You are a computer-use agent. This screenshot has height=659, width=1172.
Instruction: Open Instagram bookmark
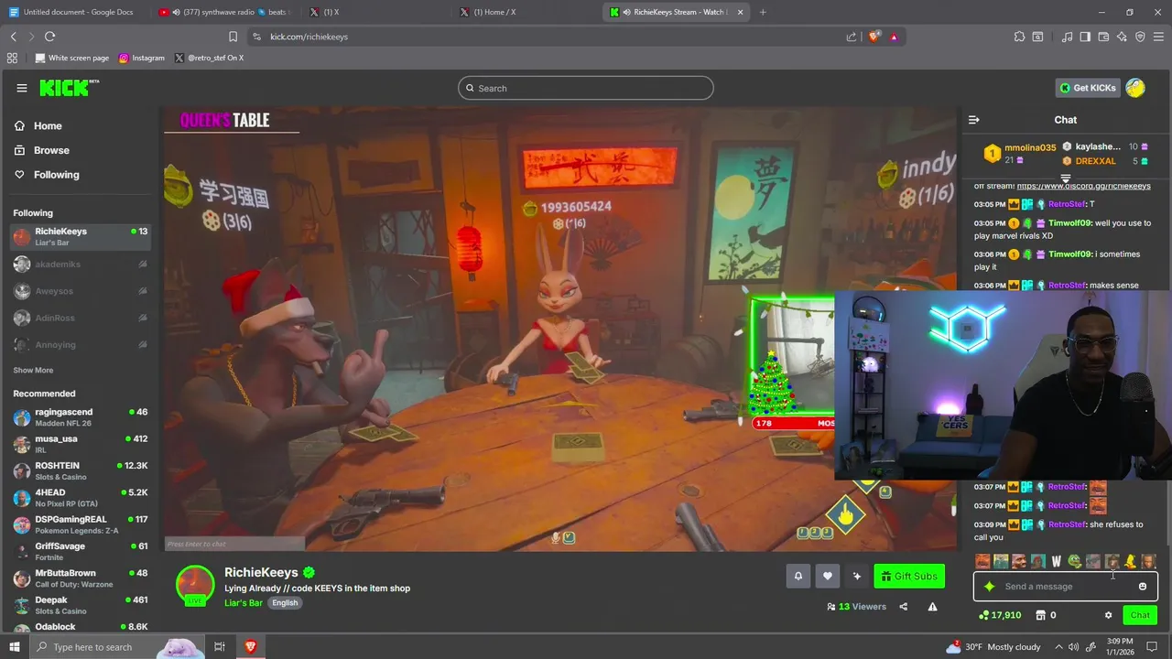point(142,58)
